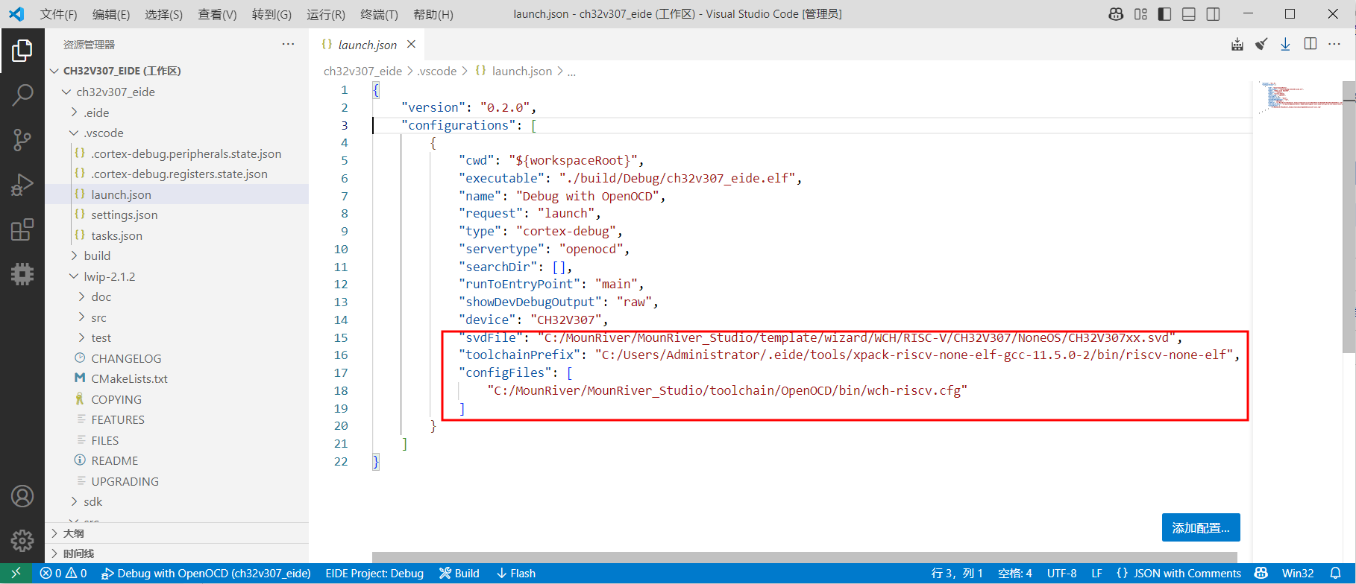Click Build in the status bar

click(459, 573)
